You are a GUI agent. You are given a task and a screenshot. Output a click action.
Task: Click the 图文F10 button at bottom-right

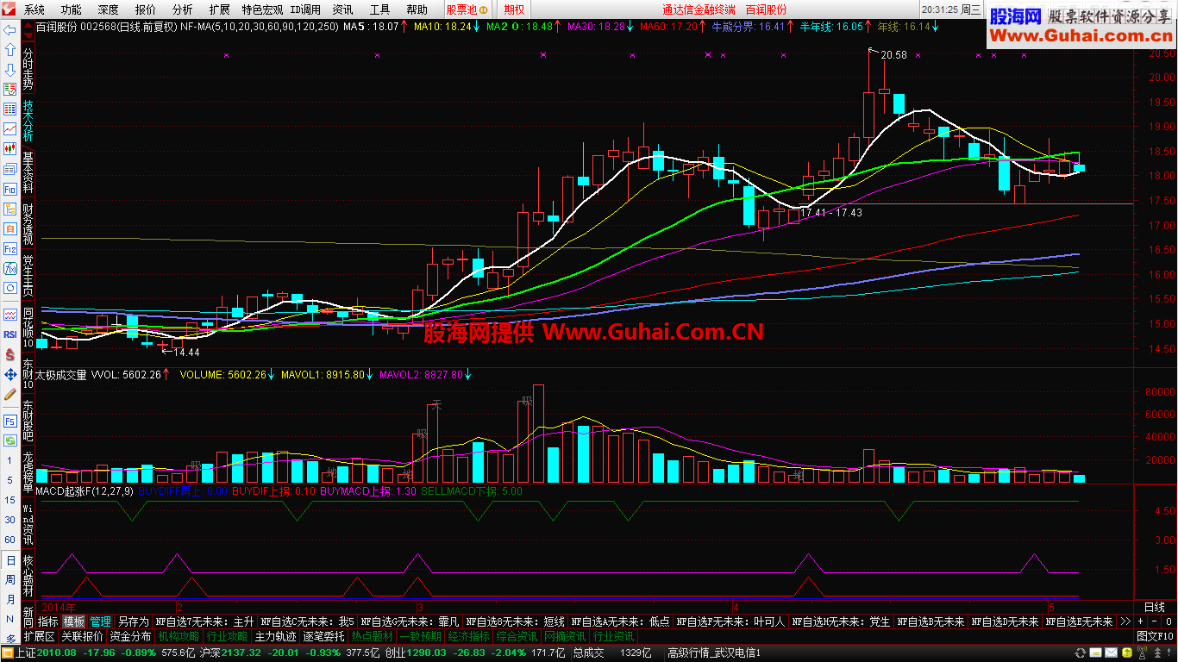pos(1155,636)
